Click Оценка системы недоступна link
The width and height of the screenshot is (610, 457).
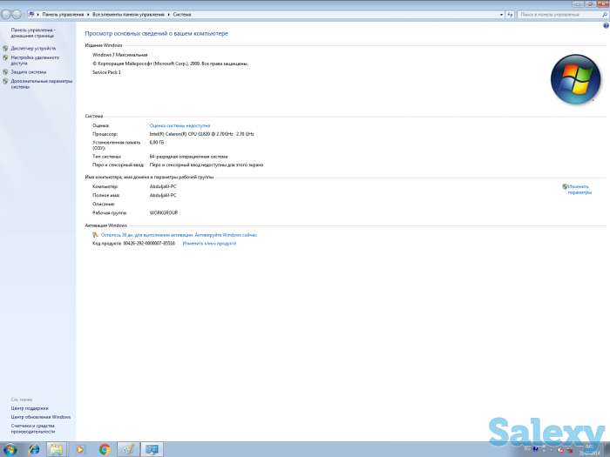pos(180,125)
